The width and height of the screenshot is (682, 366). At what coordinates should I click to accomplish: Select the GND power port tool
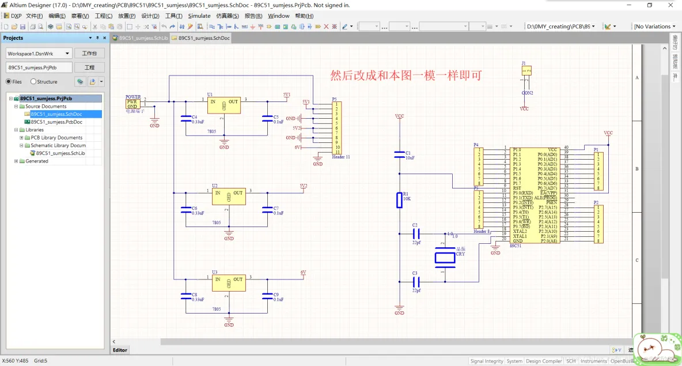pyautogui.click(x=252, y=27)
